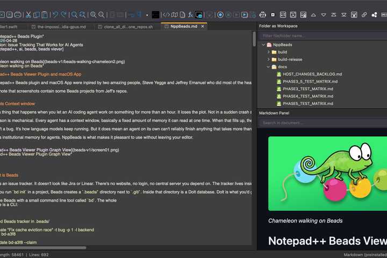Select the NppBeads root folder name
This screenshot has width=387, height=258.
pos(282,45)
